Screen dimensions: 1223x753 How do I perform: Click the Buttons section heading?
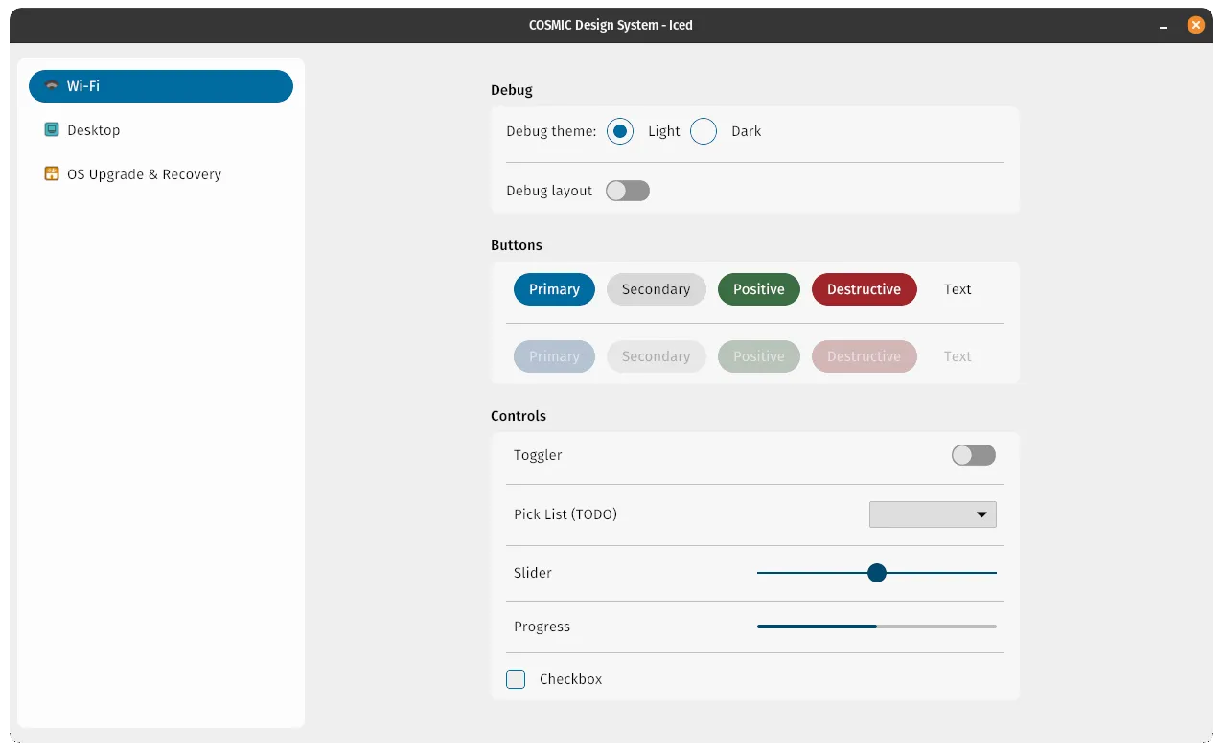(517, 245)
